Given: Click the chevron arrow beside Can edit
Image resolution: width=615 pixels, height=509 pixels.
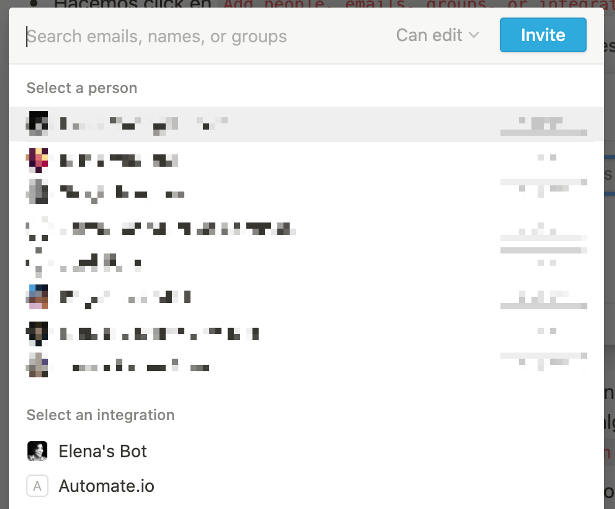Looking at the screenshot, I should coord(474,35).
